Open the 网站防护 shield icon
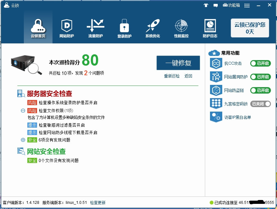Viewport: 277px width, 209px height. coord(67,26)
